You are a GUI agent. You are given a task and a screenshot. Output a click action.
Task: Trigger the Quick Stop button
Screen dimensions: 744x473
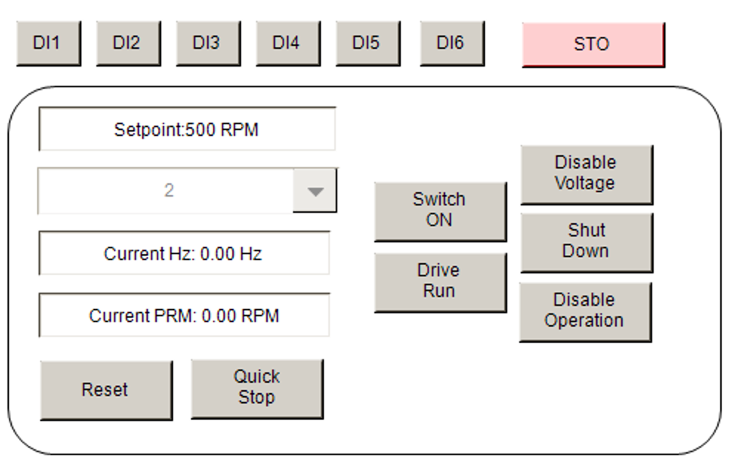tap(257, 389)
